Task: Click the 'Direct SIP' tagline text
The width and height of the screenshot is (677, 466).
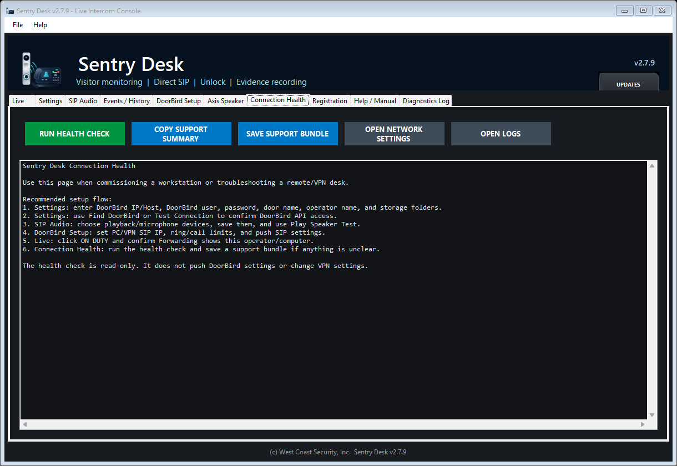Action: (x=171, y=82)
